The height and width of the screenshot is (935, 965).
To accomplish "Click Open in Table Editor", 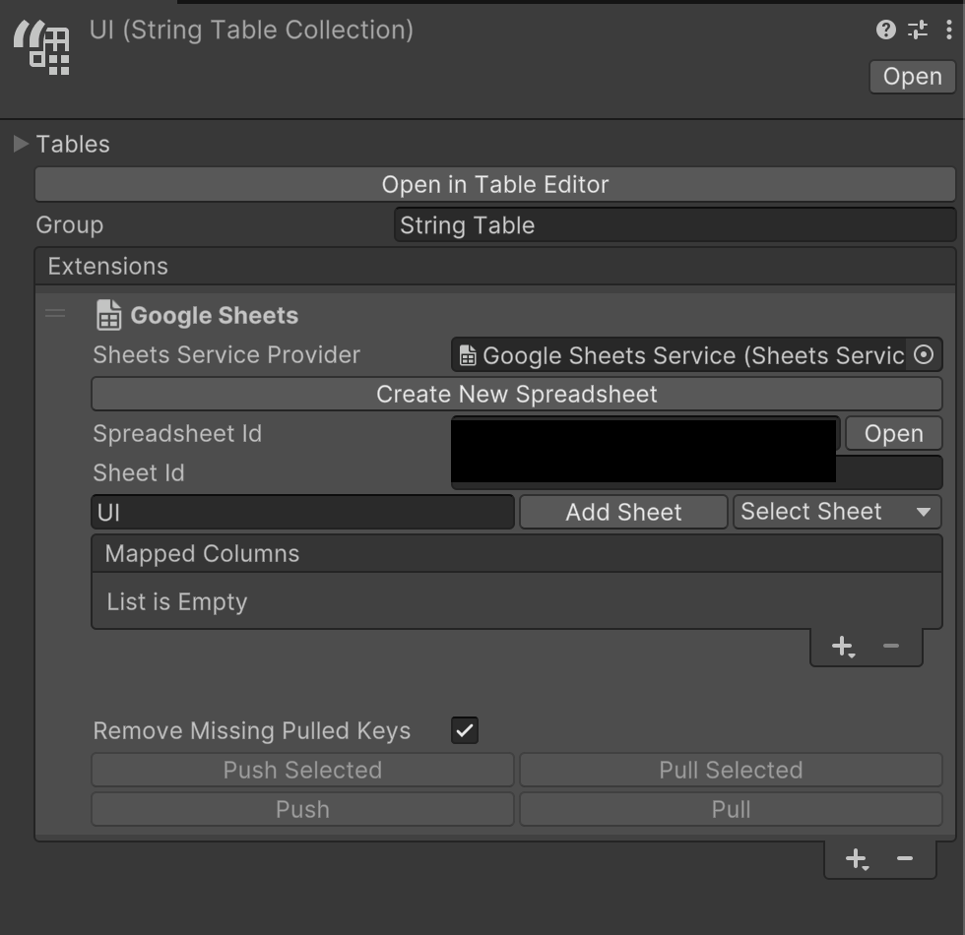I will (494, 185).
